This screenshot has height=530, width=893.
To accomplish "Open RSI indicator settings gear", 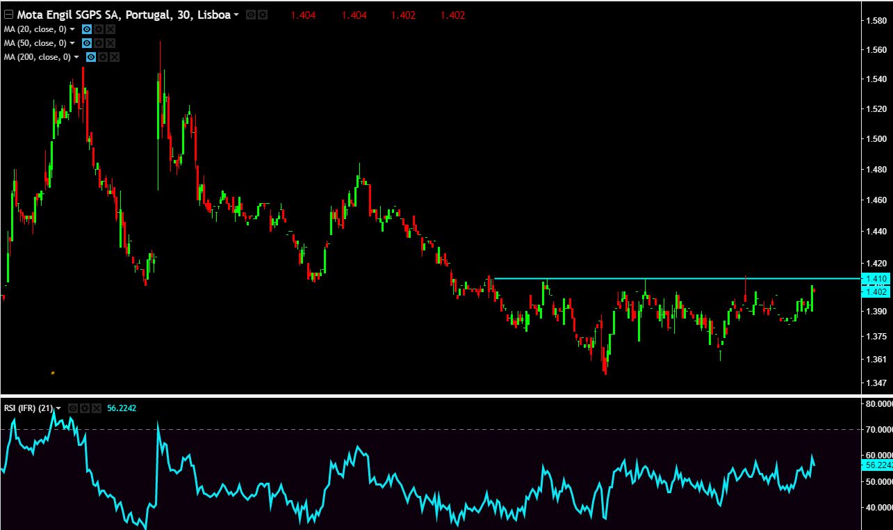I will coord(85,408).
